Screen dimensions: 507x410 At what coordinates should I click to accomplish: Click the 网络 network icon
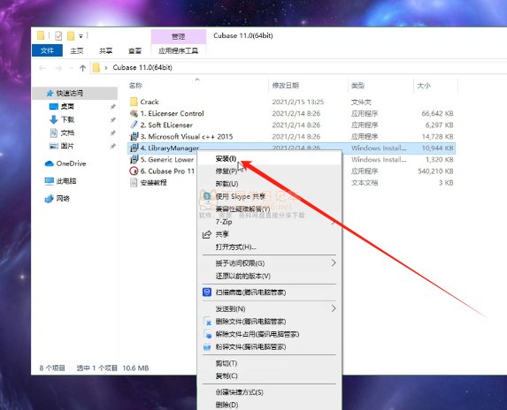pyautogui.click(x=50, y=199)
